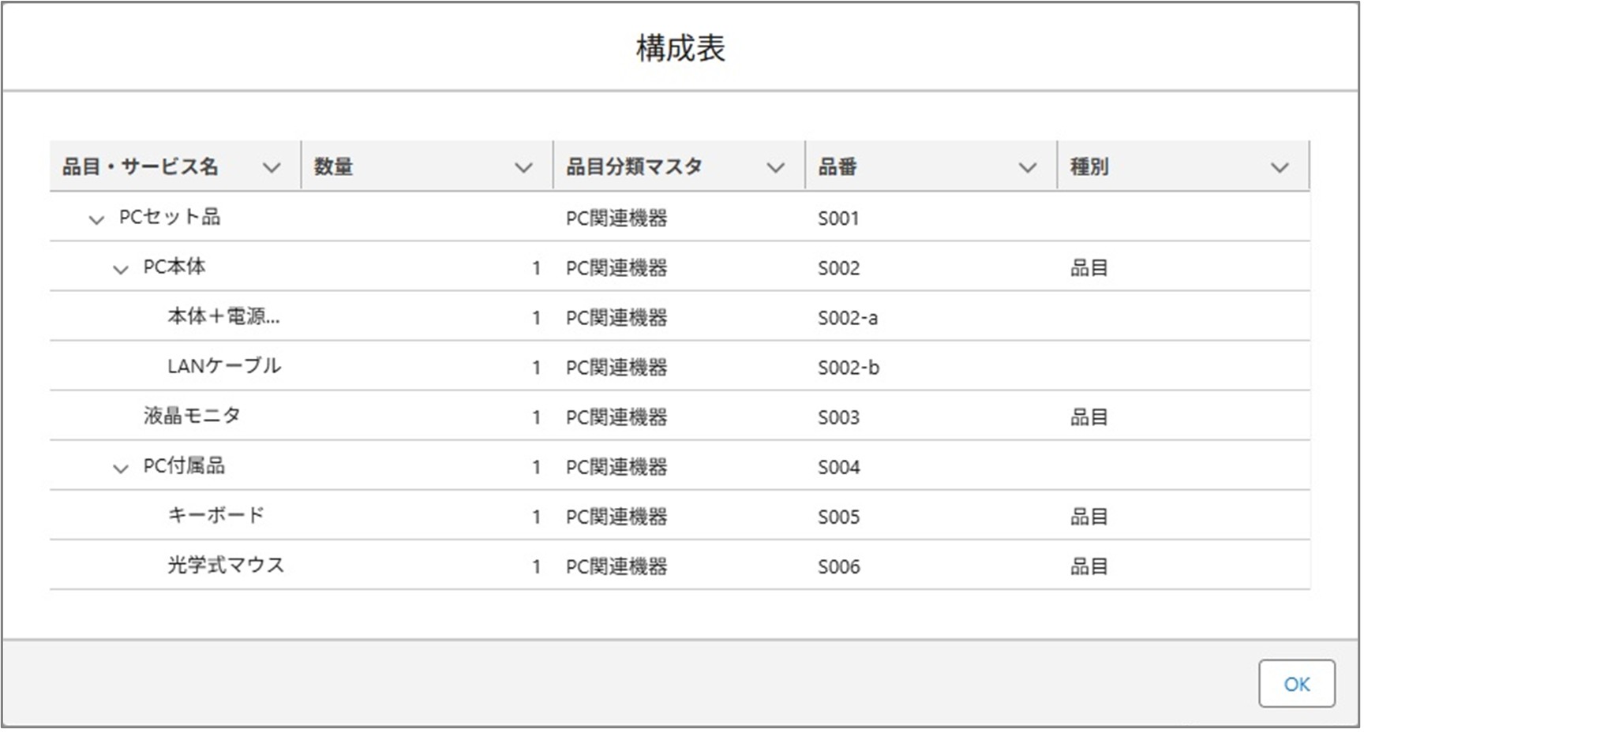Image resolution: width=1600 pixels, height=732 pixels.
Task: Select the LANケーブル row
Action: click(x=223, y=366)
